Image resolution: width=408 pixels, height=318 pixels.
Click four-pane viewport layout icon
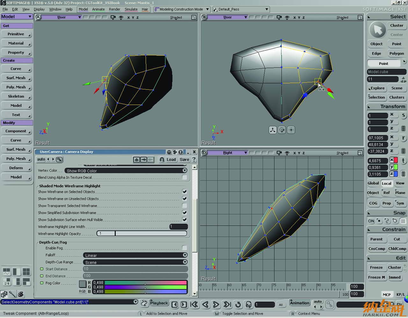(26, 272)
